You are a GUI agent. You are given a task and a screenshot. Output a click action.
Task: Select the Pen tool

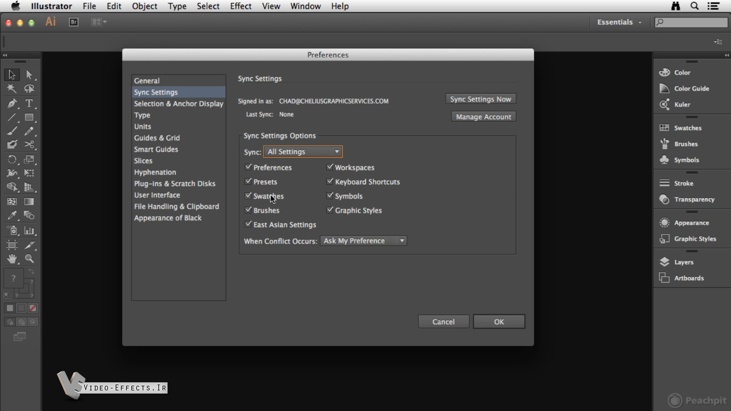[x=12, y=103]
